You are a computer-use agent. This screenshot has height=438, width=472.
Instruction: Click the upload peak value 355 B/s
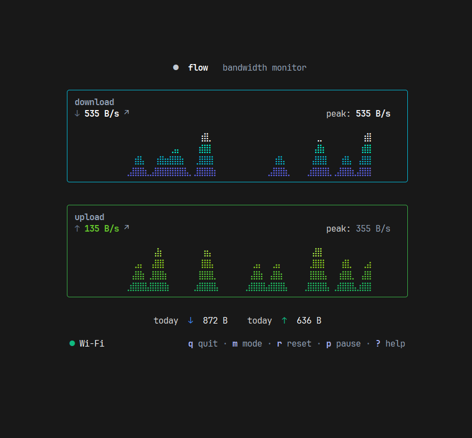click(373, 228)
